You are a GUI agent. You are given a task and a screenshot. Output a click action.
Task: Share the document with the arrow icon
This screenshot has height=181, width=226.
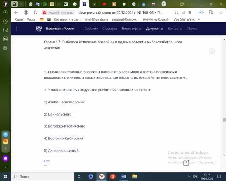186,163
